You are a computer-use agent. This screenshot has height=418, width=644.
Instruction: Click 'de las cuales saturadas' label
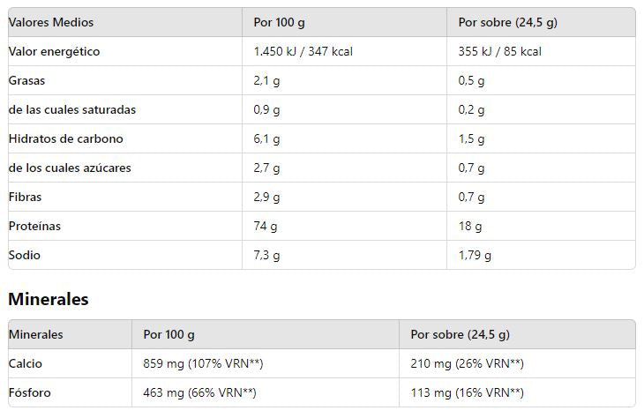[71, 109]
